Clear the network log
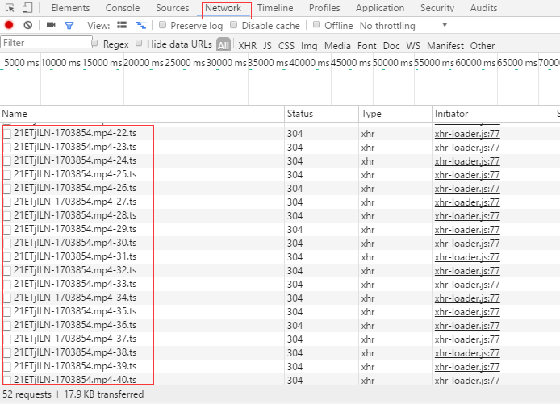560x404 pixels. 27,26
